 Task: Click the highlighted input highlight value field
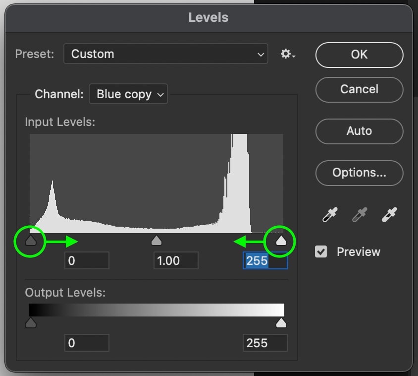265,260
